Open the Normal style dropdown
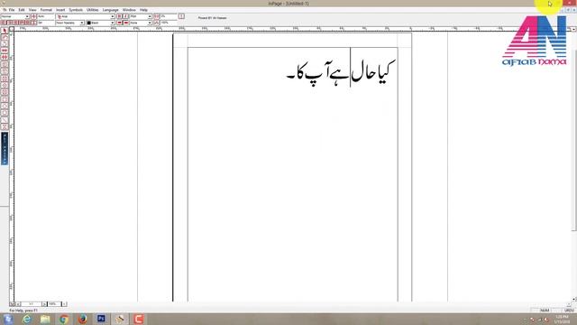The height and width of the screenshot is (325, 577). pyautogui.click(x=27, y=16)
